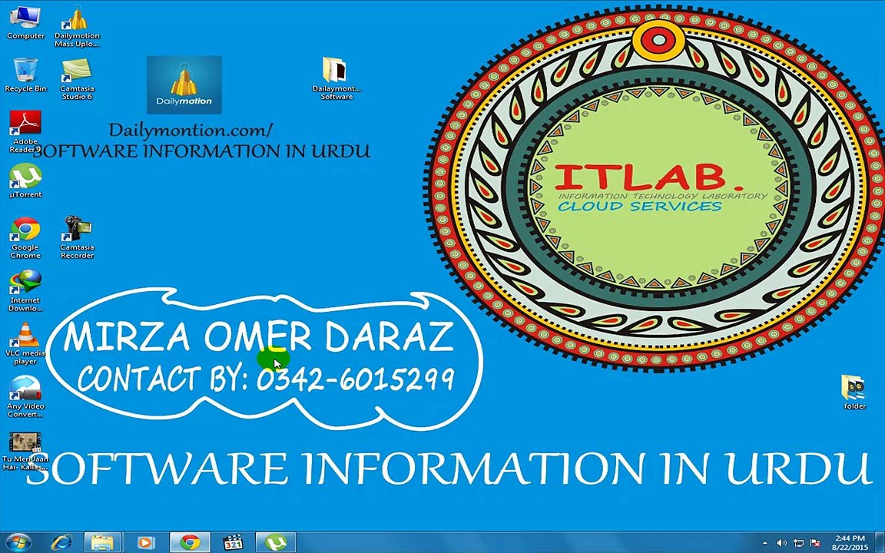885x553 pixels.
Task: Select the VLC media player shortcut
Action: point(25,343)
